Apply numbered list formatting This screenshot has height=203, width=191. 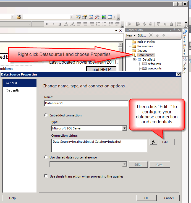point(98,24)
